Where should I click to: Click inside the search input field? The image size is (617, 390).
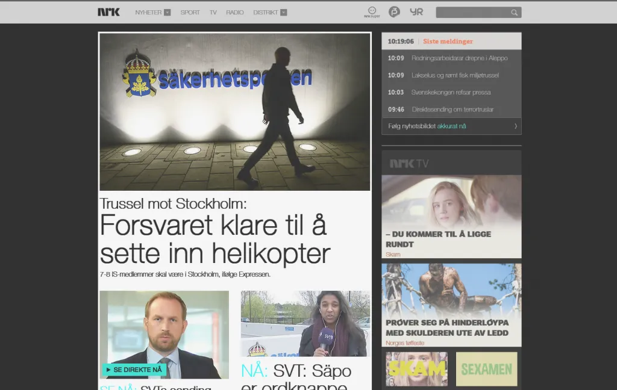coord(476,12)
